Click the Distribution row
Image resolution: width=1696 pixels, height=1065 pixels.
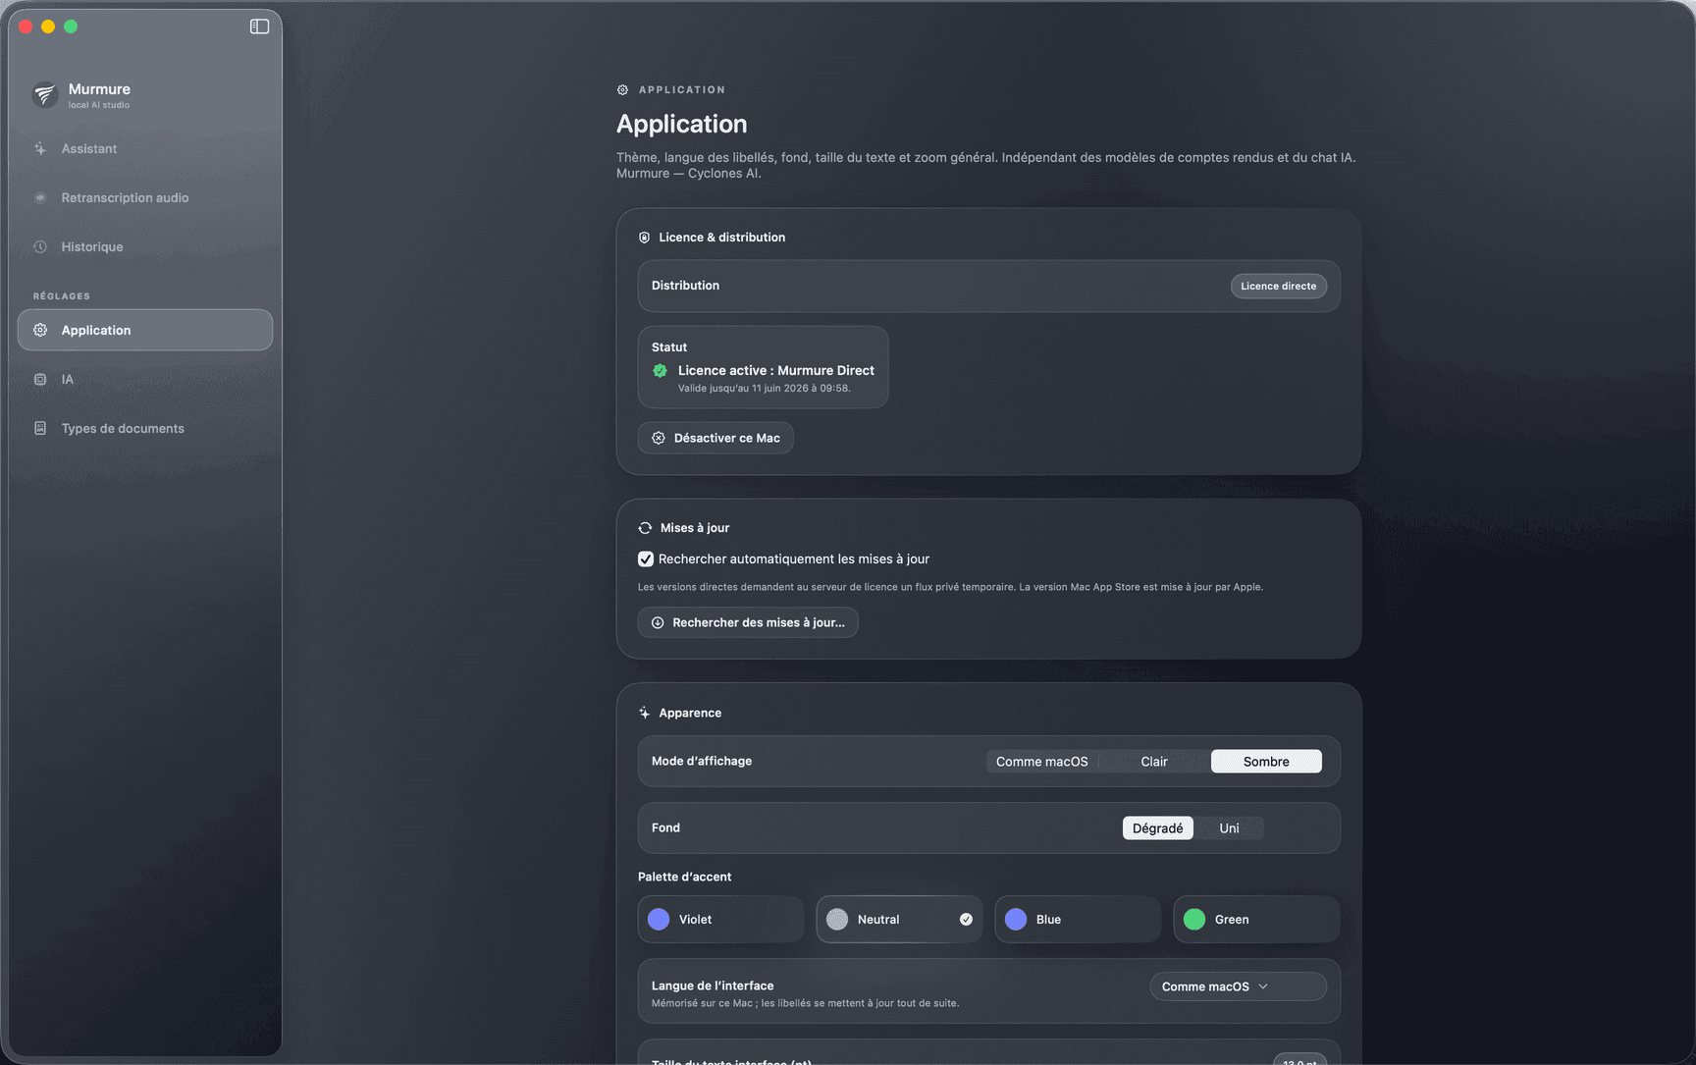coord(989,287)
